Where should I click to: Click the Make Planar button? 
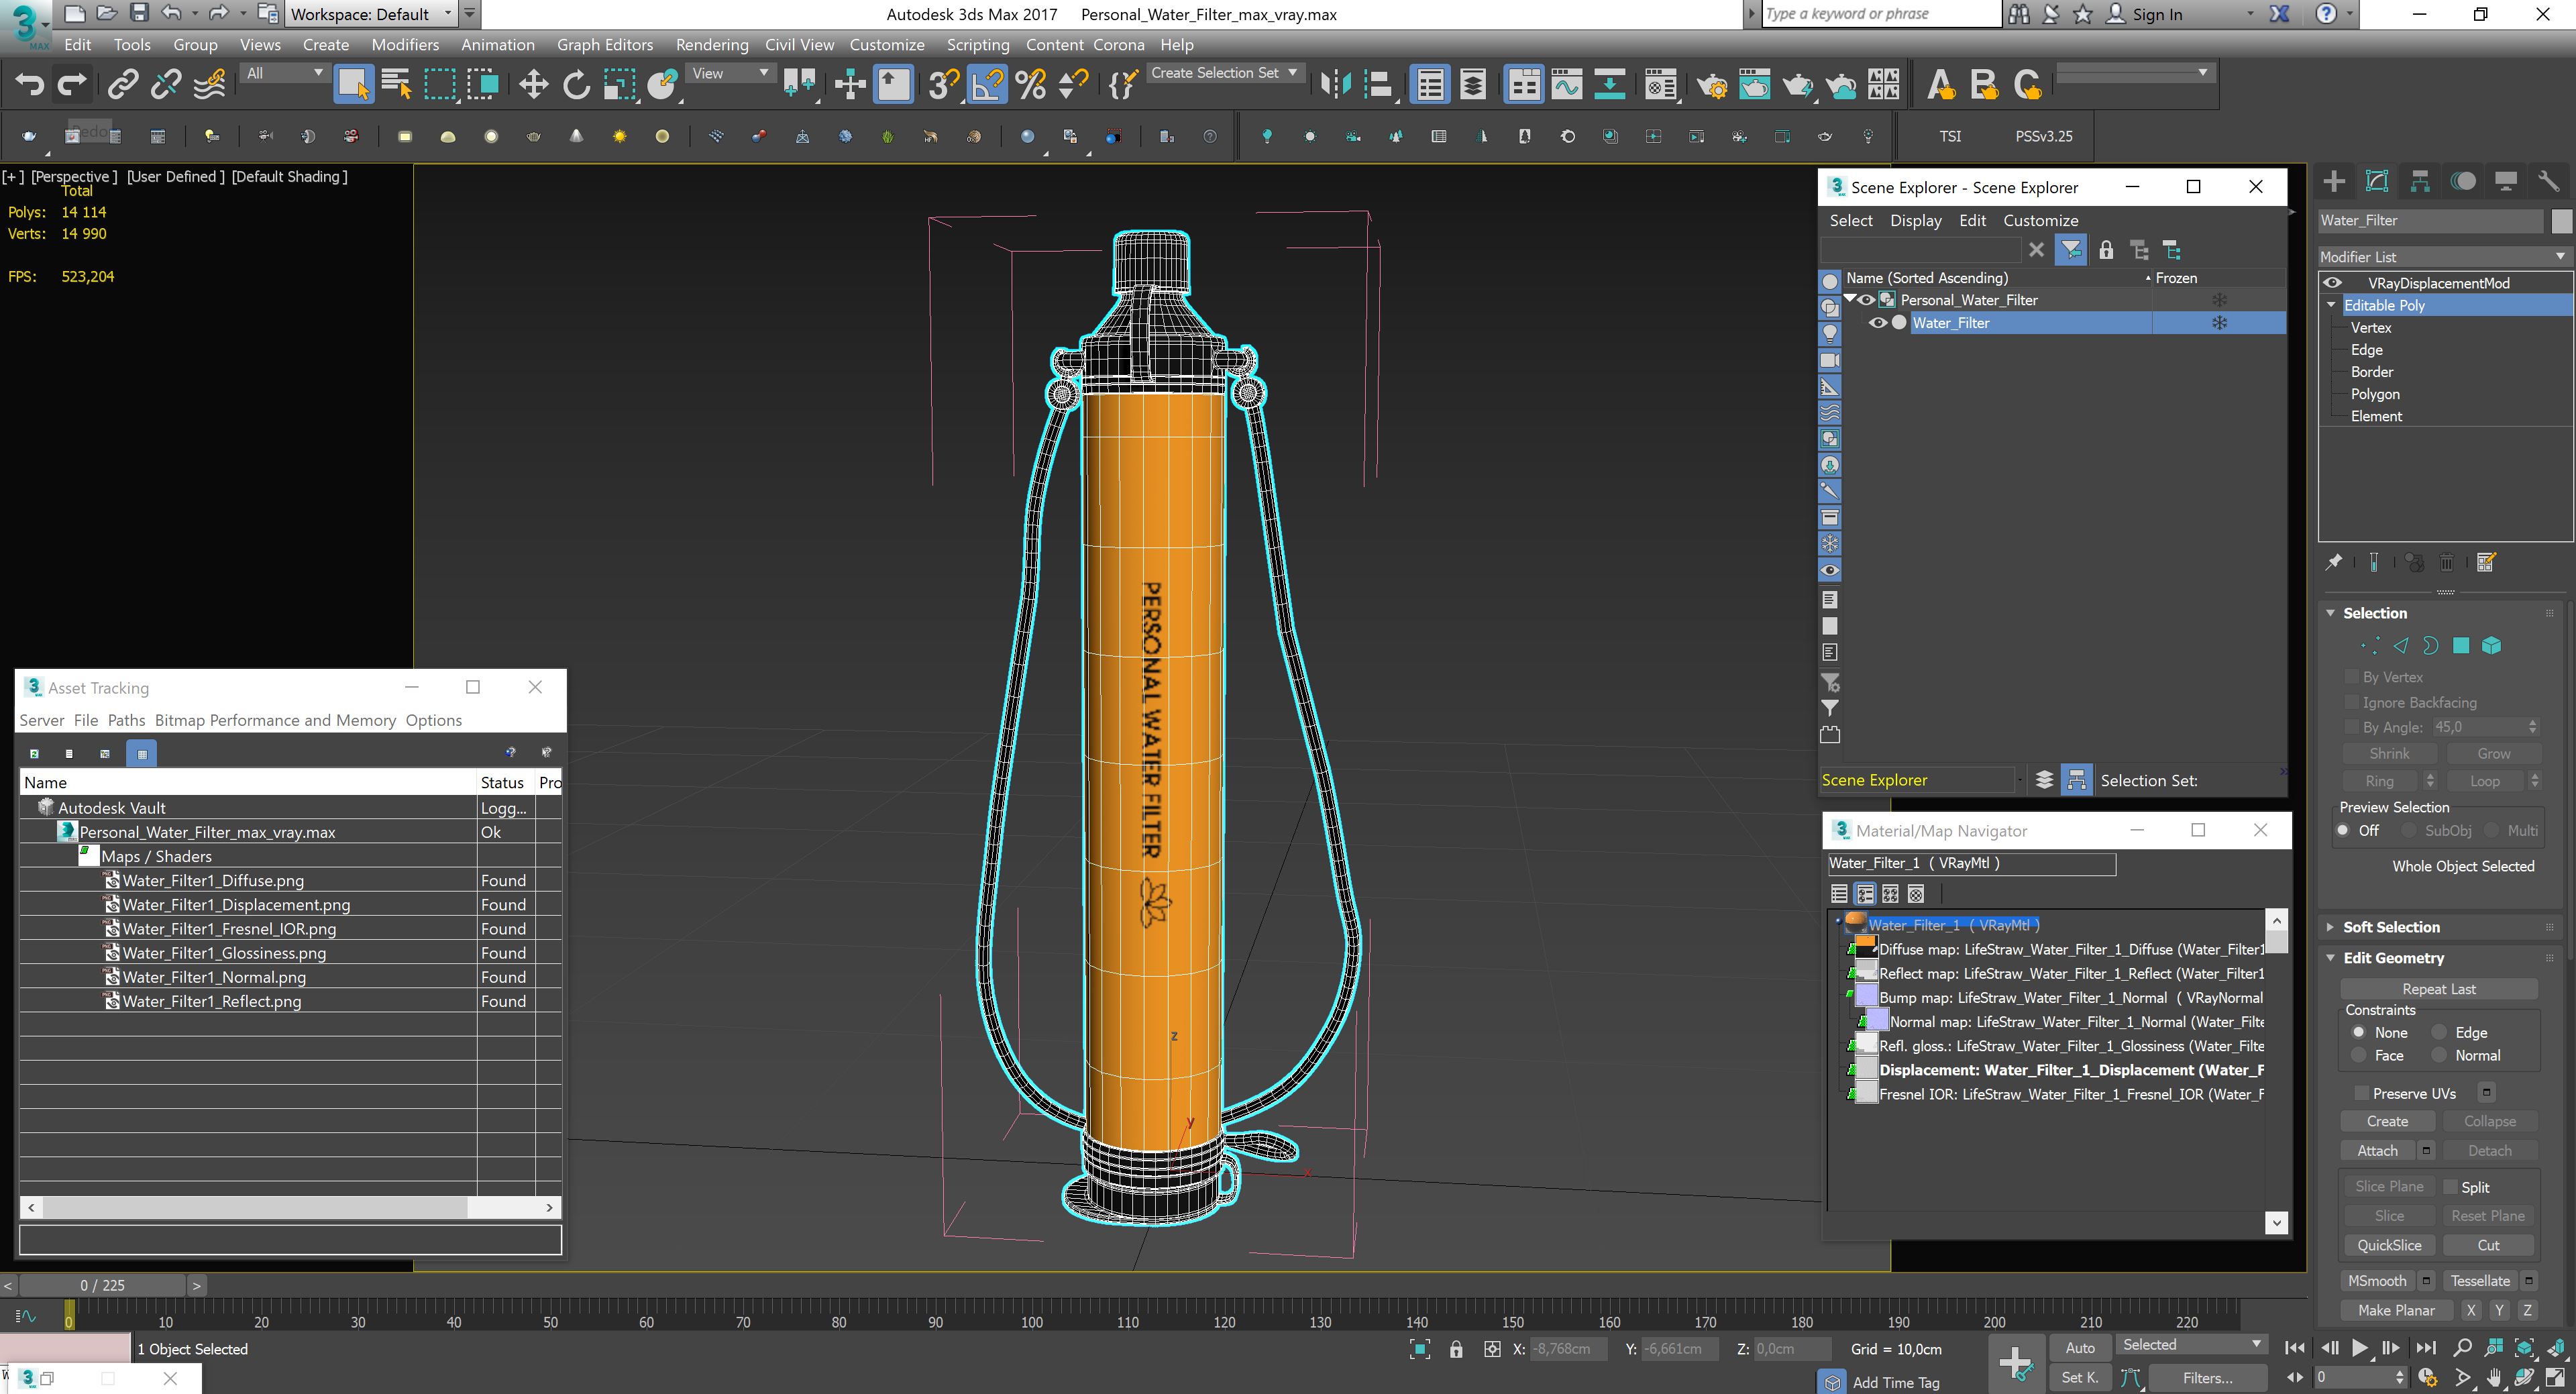tap(2395, 1310)
